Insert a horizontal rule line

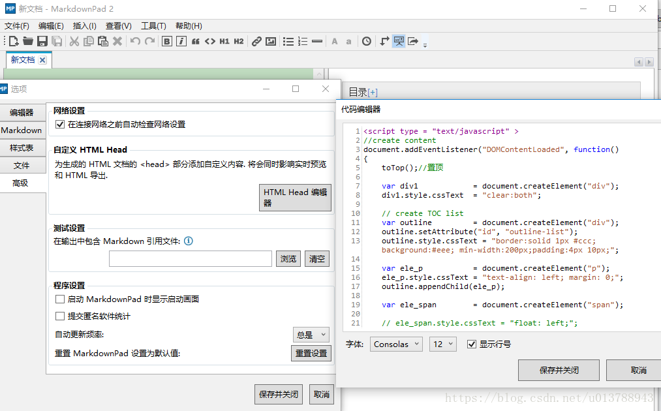coord(317,41)
